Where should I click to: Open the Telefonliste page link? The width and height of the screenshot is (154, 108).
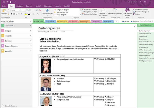143,36
